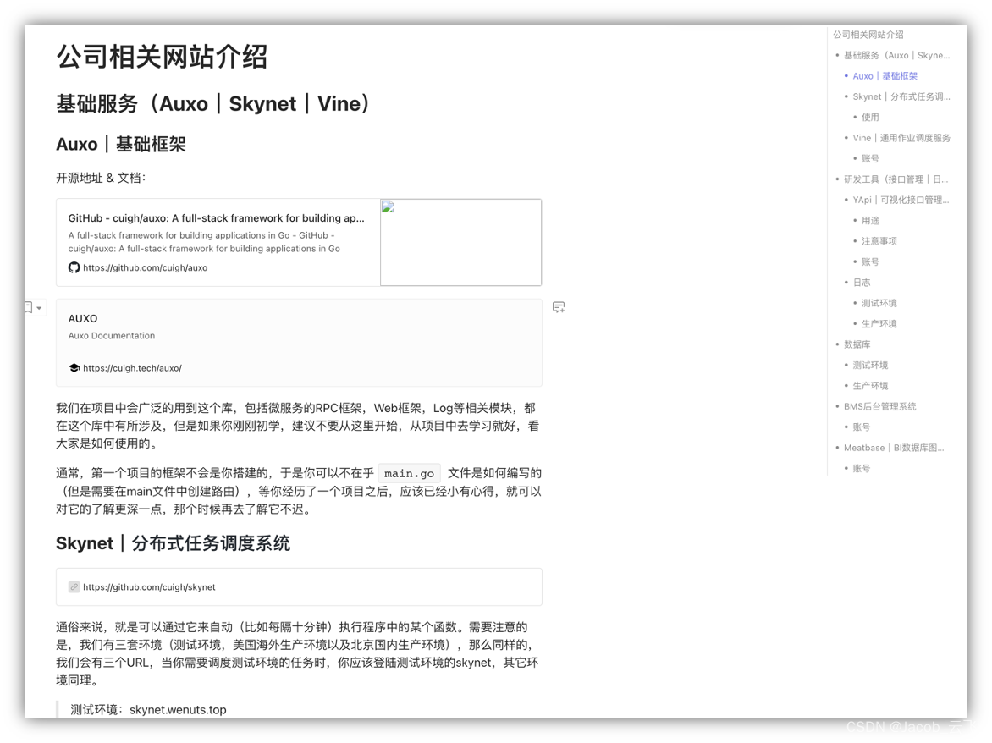Expand the block handle dropdown arrow

[x=39, y=308]
